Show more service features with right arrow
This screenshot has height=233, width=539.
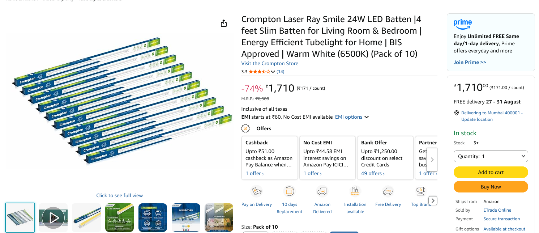(433, 200)
